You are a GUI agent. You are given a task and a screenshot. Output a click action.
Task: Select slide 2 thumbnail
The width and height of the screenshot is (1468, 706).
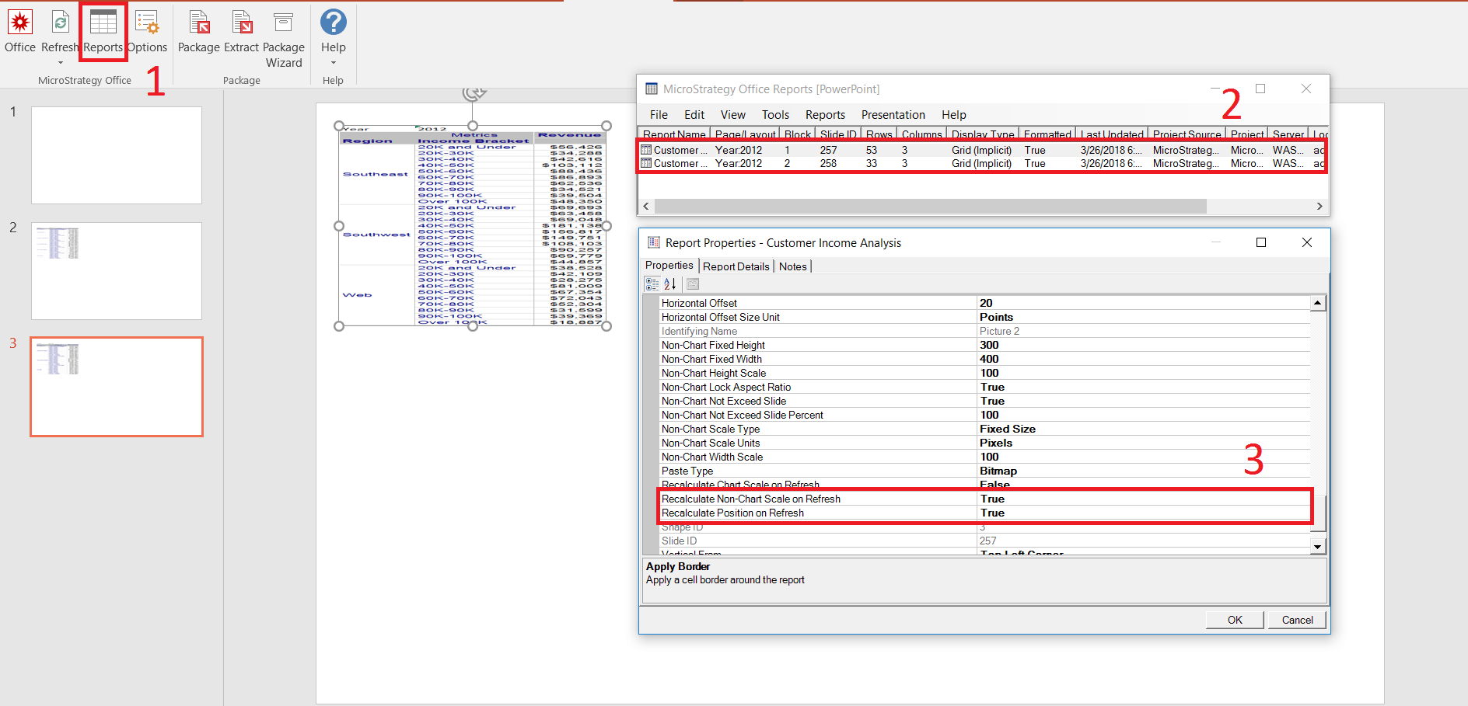click(117, 271)
